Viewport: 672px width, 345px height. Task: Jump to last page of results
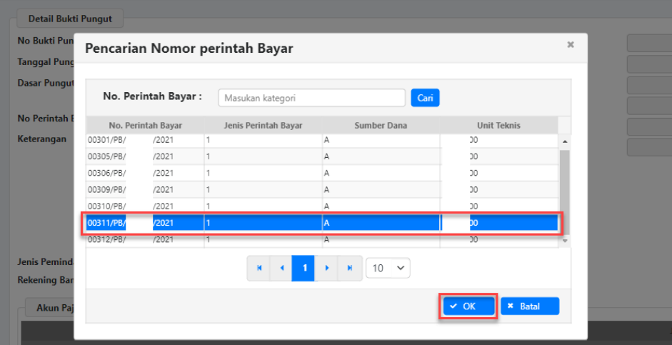pos(349,268)
